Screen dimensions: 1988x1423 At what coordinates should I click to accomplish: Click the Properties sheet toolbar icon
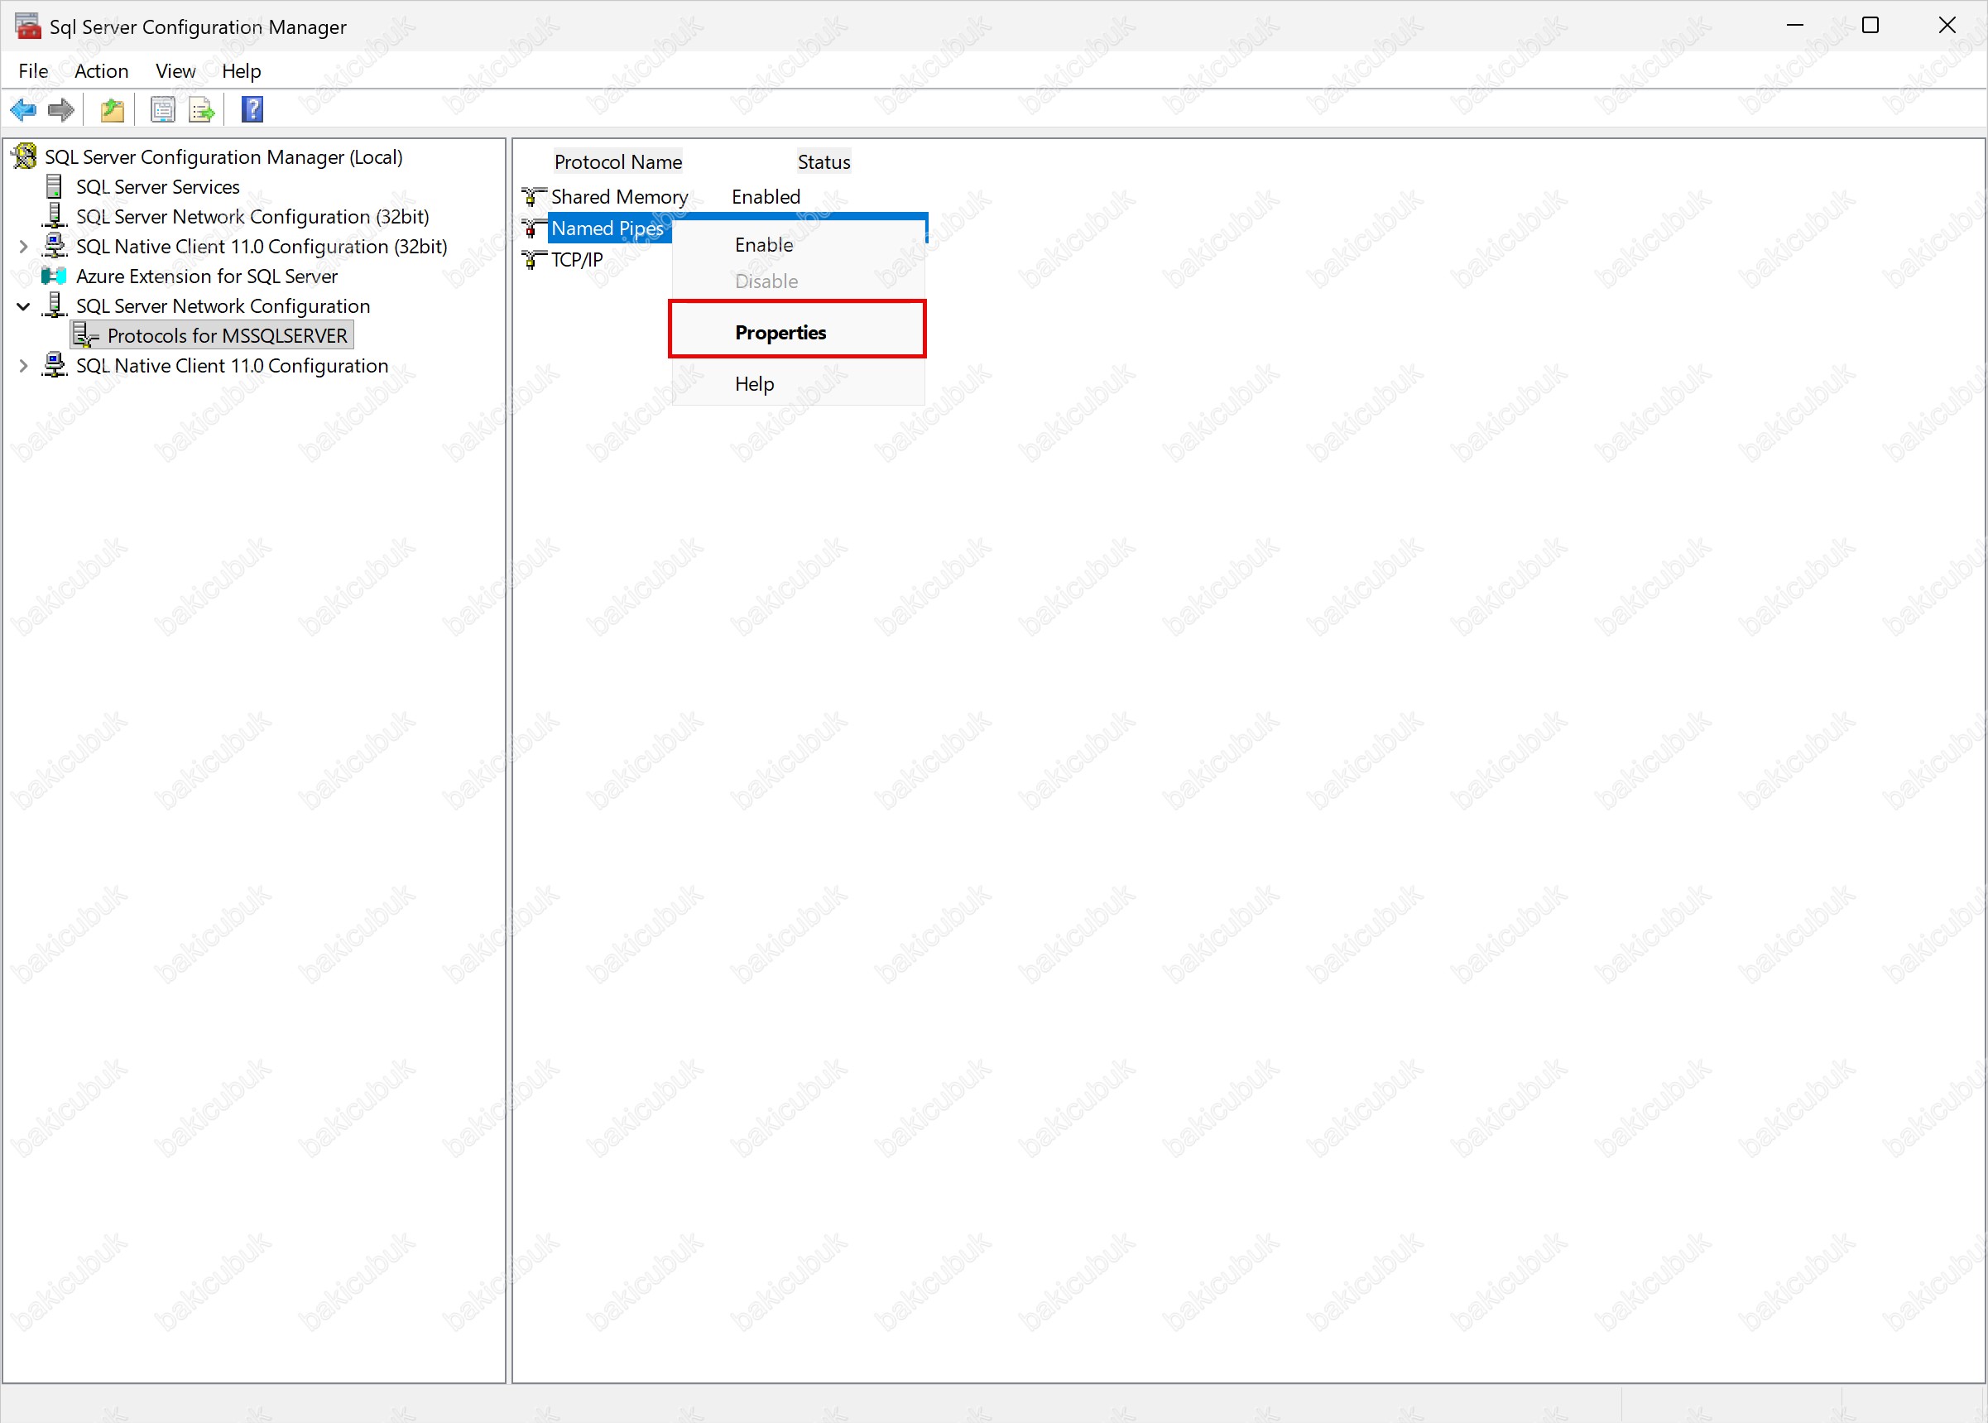pos(163,109)
